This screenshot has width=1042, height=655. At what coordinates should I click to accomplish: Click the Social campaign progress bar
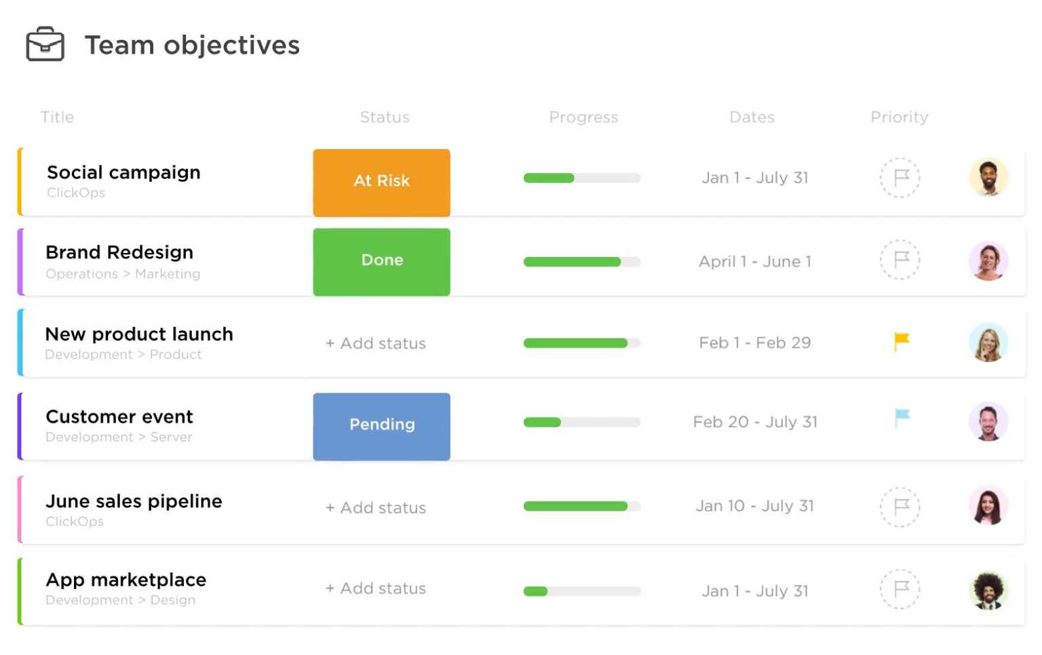581,178
